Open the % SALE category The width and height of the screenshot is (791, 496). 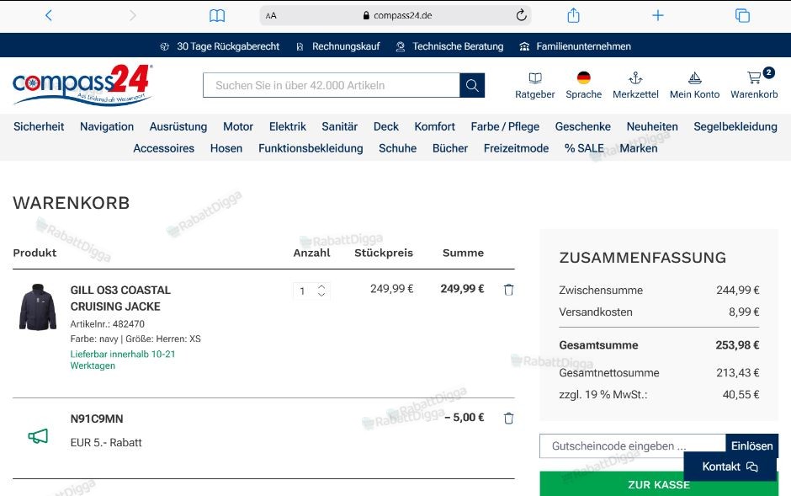(584, 148)
